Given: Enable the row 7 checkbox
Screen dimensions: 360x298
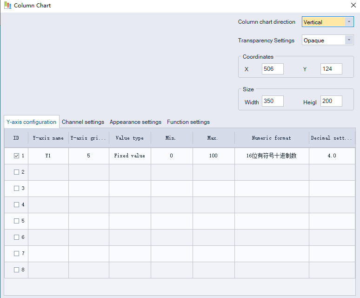Looking at the screenshot, I should 17,254.
